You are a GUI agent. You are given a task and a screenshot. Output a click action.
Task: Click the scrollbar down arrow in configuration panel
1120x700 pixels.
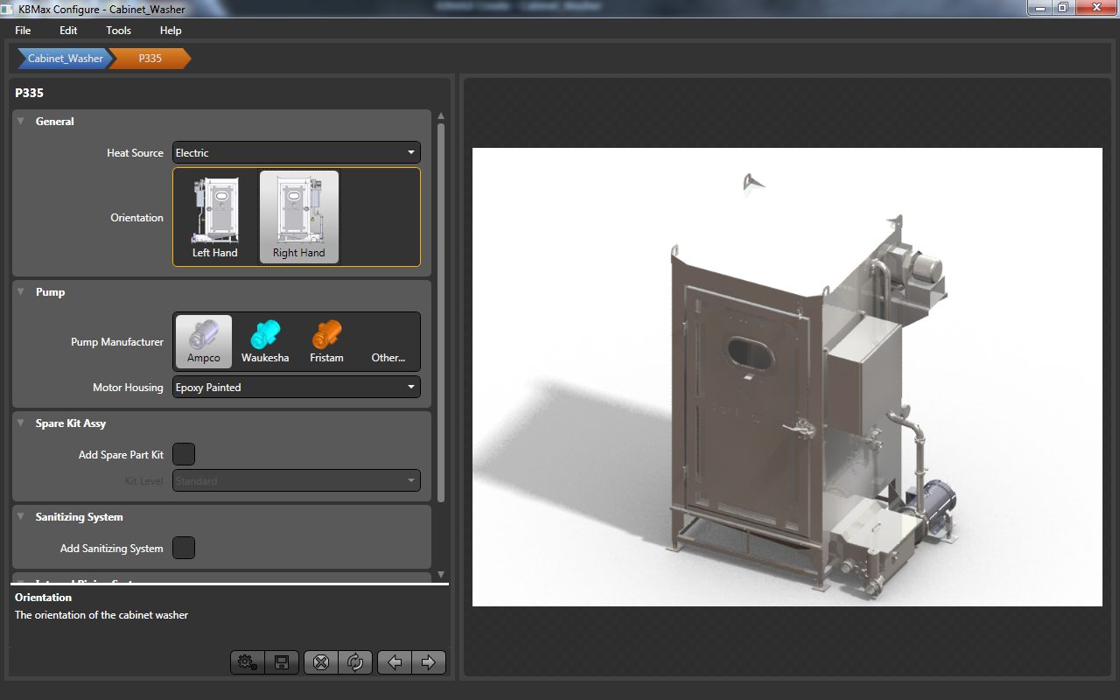[x=441, y=574]
